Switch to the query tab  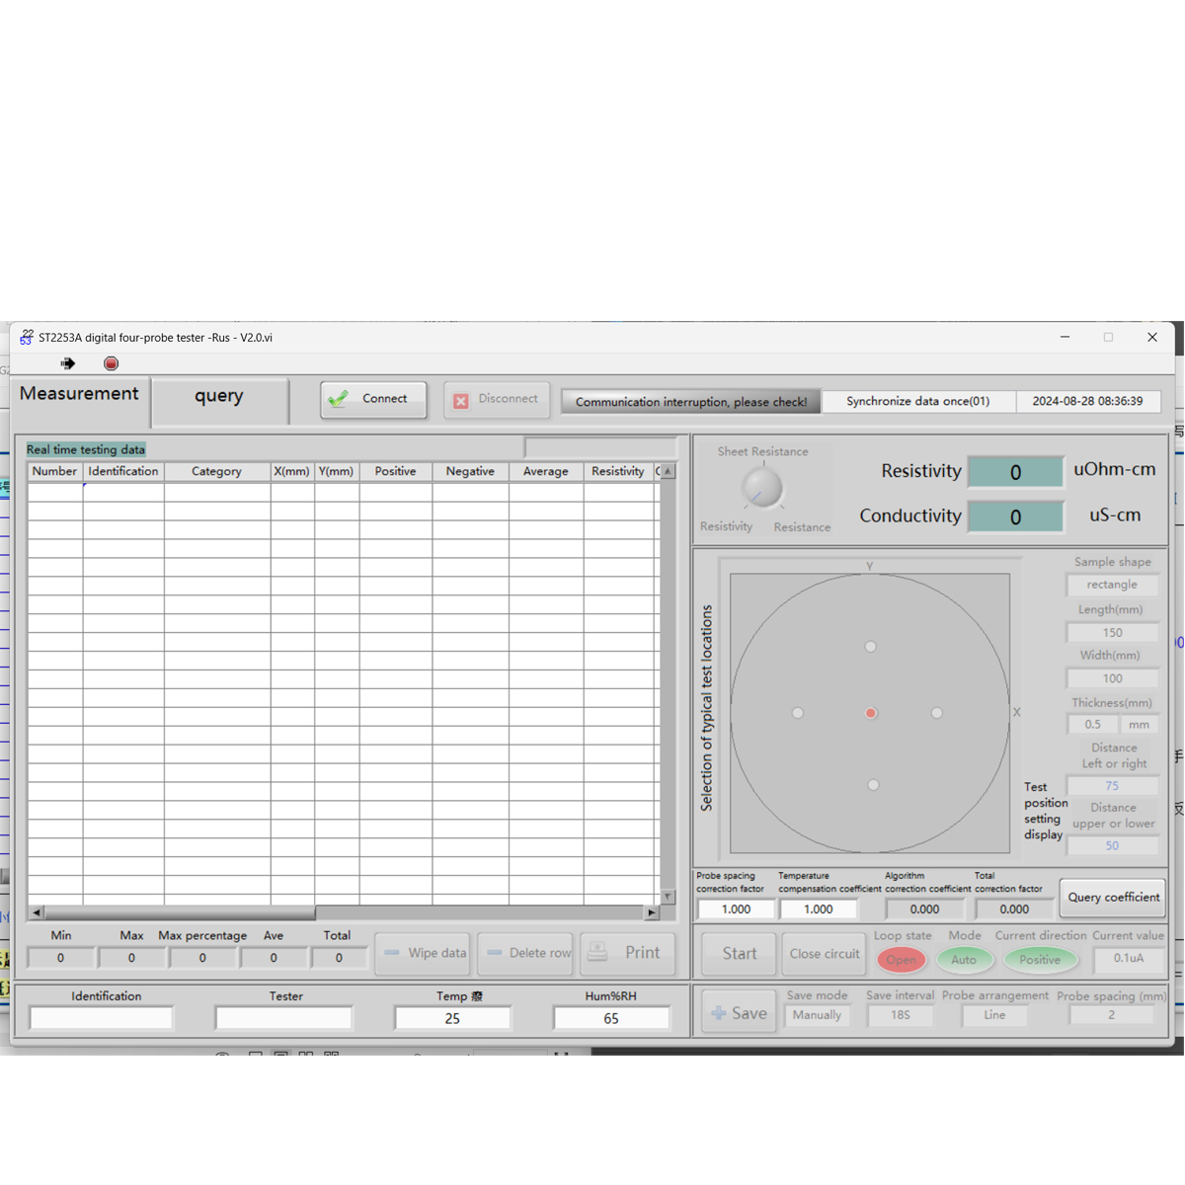[219, 397]
